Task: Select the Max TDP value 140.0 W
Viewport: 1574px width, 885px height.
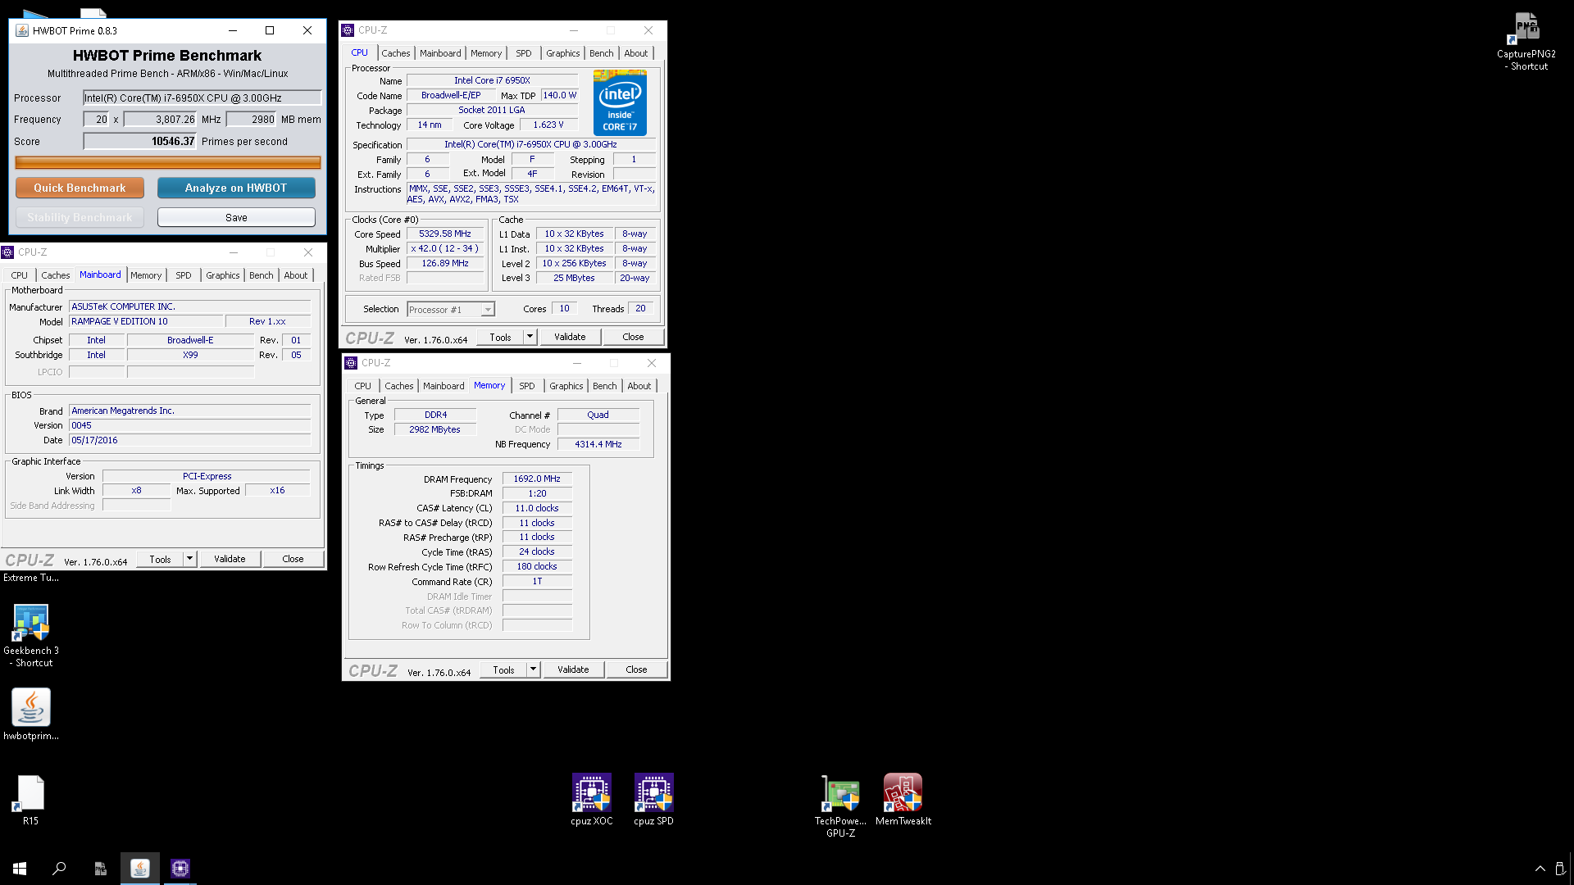Action: point(559,95)
